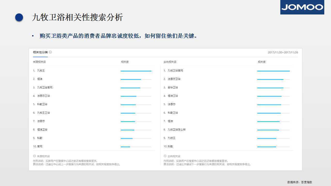Select the 相关性分类 tab
The width and height of the screenshot is (331, 186).
(x=40, y=52)
